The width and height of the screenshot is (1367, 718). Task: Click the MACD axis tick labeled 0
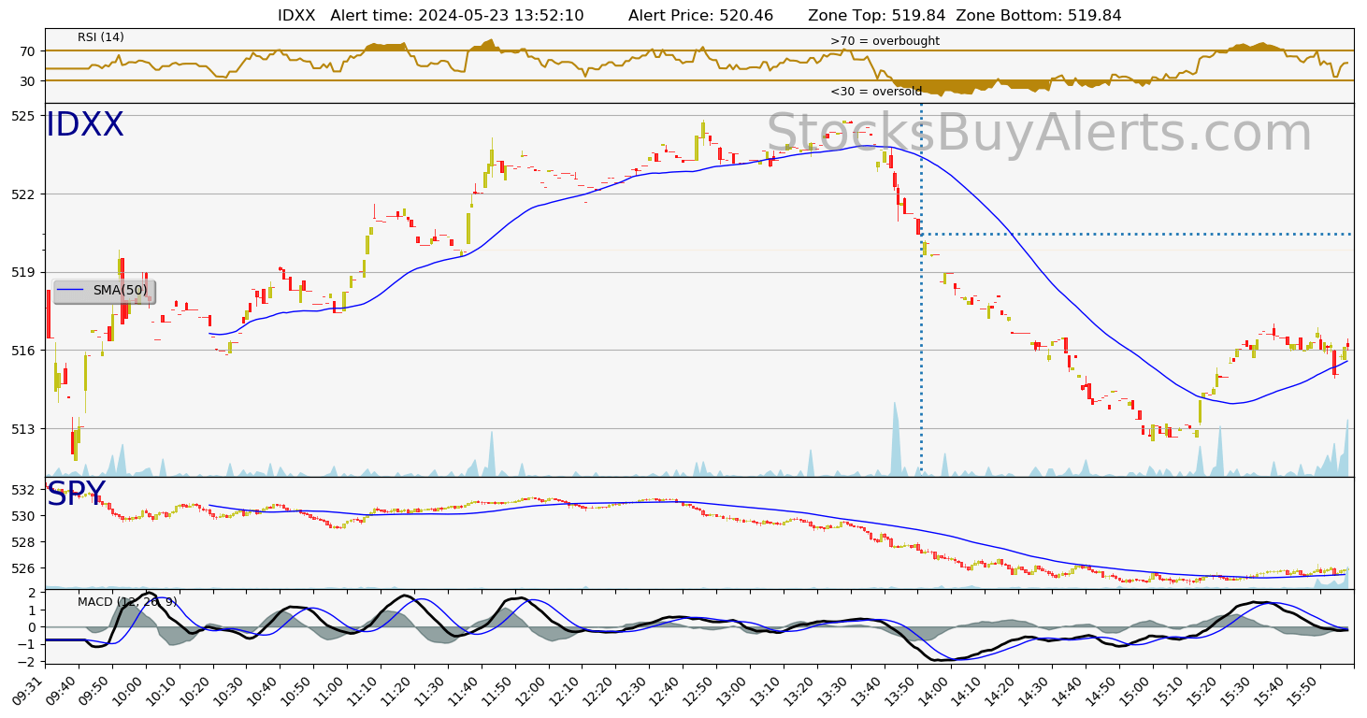point(32,627)
